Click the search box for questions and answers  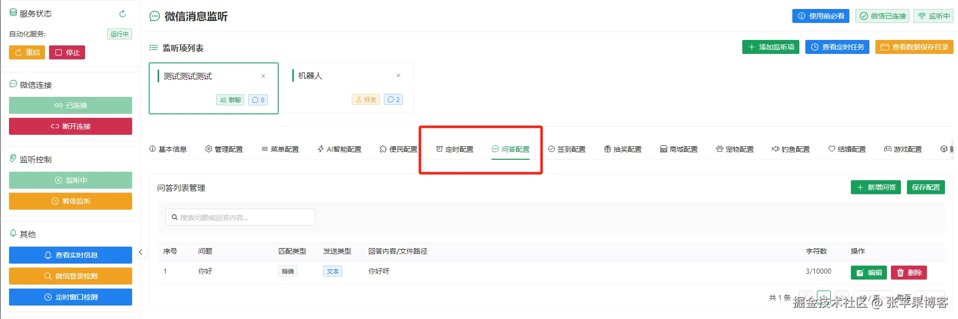(240, 217)
